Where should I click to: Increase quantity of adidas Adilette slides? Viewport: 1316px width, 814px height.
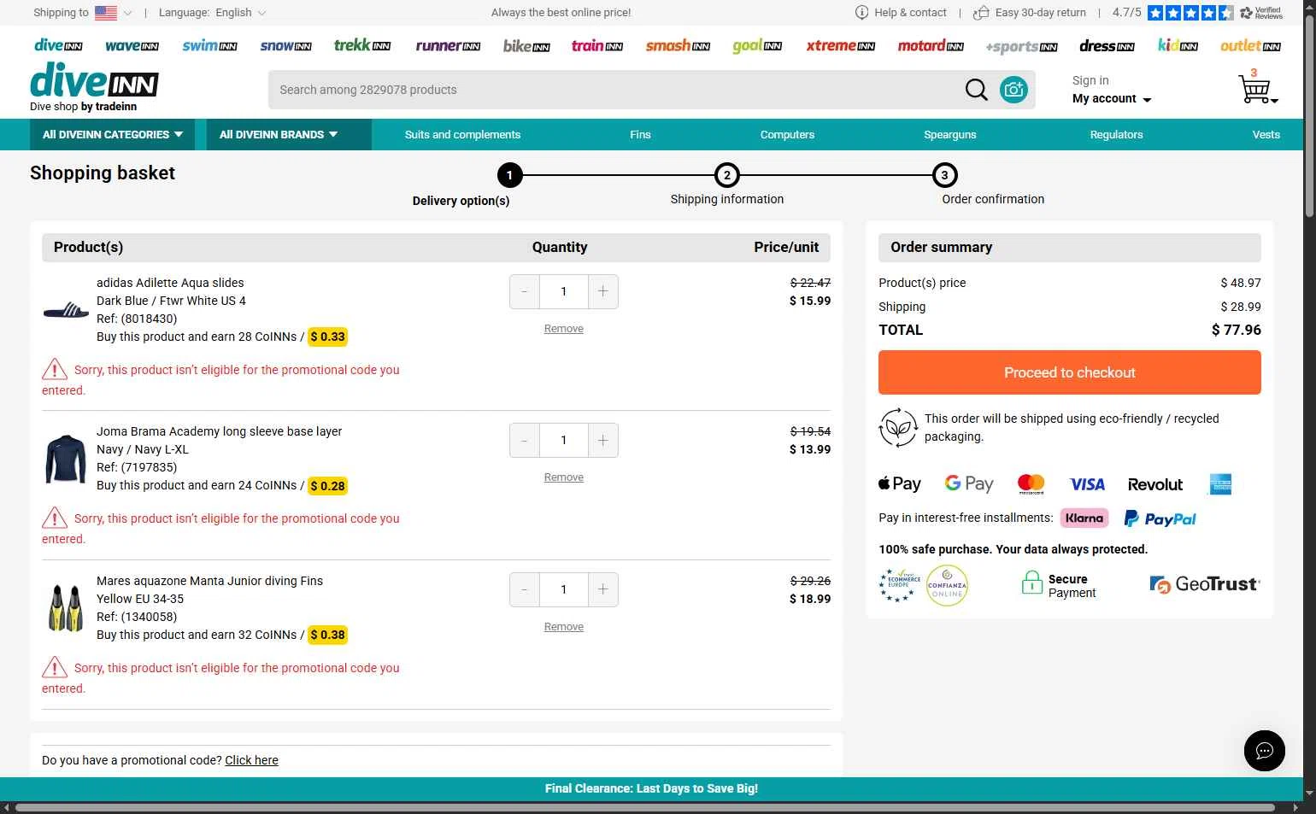click(x=603, y=291)
